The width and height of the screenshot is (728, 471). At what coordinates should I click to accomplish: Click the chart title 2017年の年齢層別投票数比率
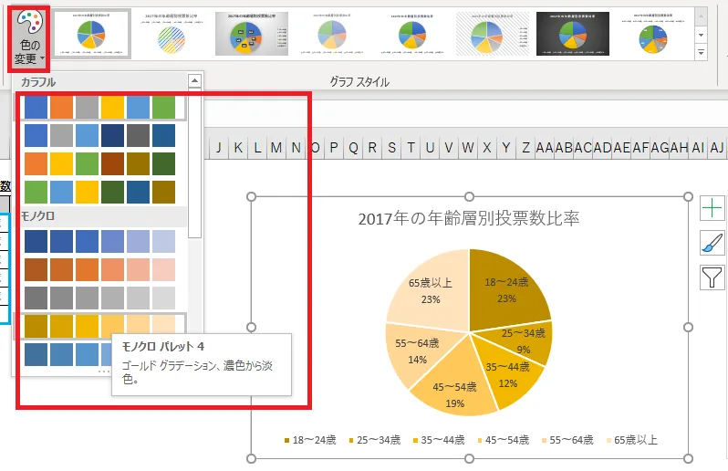click(469, 218)
